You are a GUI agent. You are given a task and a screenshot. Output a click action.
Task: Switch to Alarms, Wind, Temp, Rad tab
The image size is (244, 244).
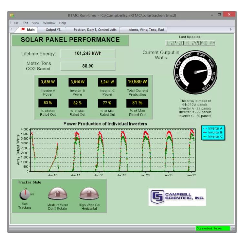click(146, 30)
